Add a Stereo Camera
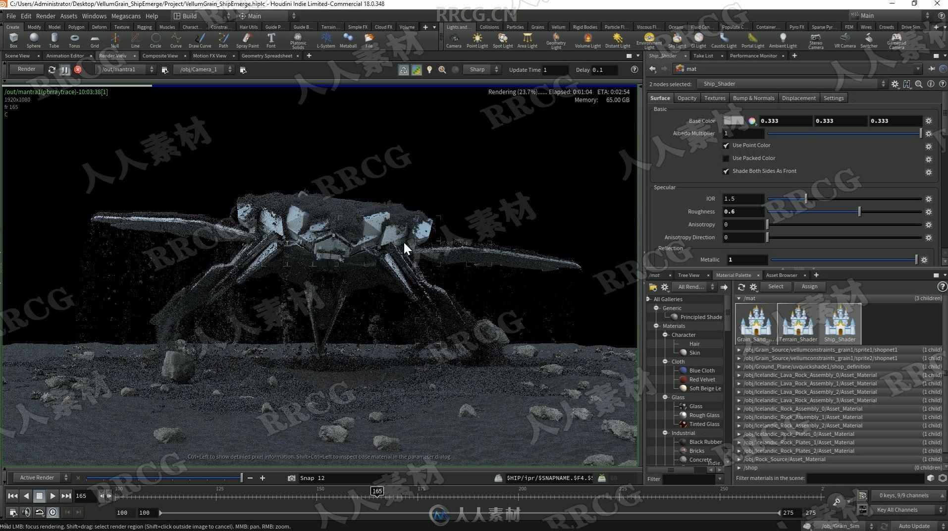 point(816,41)
